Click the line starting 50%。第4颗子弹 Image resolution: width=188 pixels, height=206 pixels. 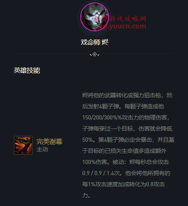(x=128, y=140)
